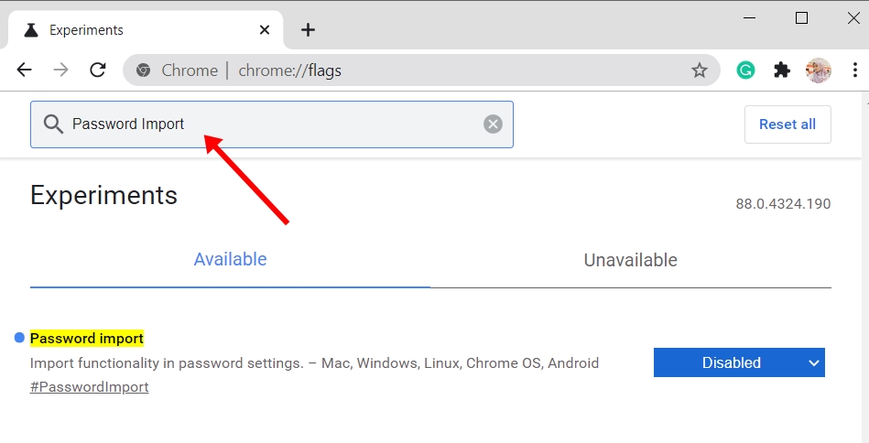The height and width of the screenshot is (443, 869).
Task: Reload the current page
Action: pos(97,70)
